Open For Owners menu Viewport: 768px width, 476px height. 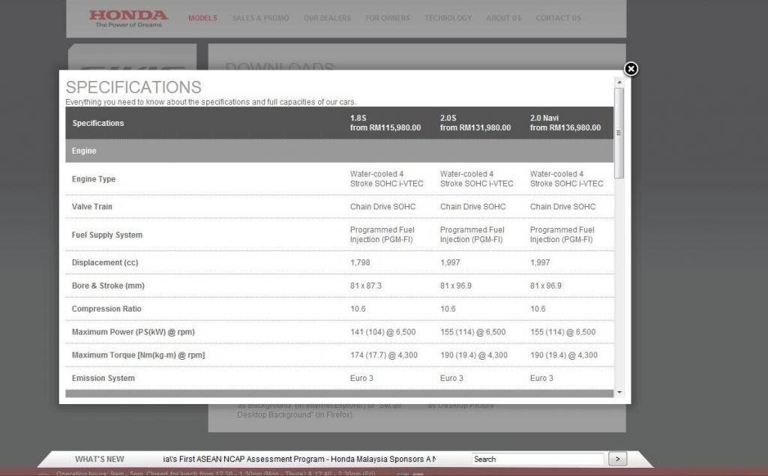[x=388, y=18]
